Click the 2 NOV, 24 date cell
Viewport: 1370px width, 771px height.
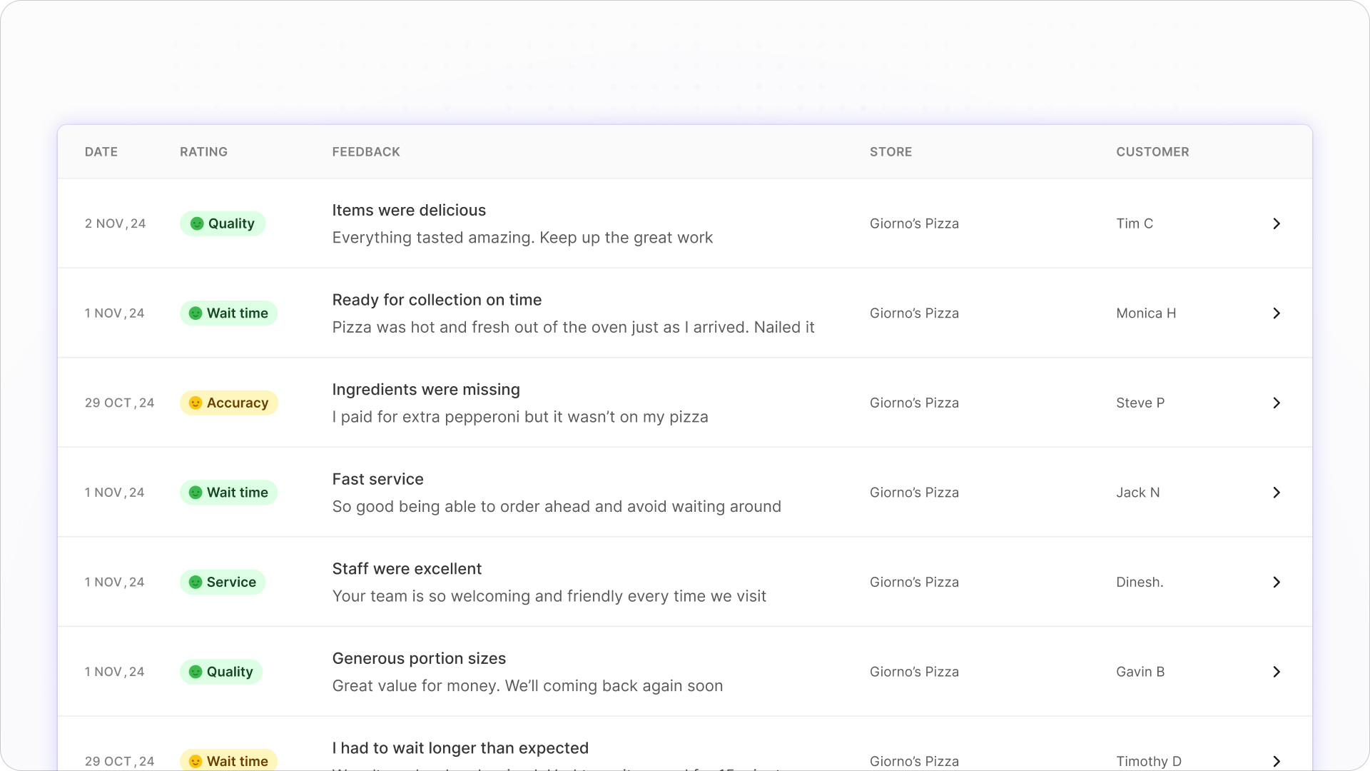(x=115, y=223)
